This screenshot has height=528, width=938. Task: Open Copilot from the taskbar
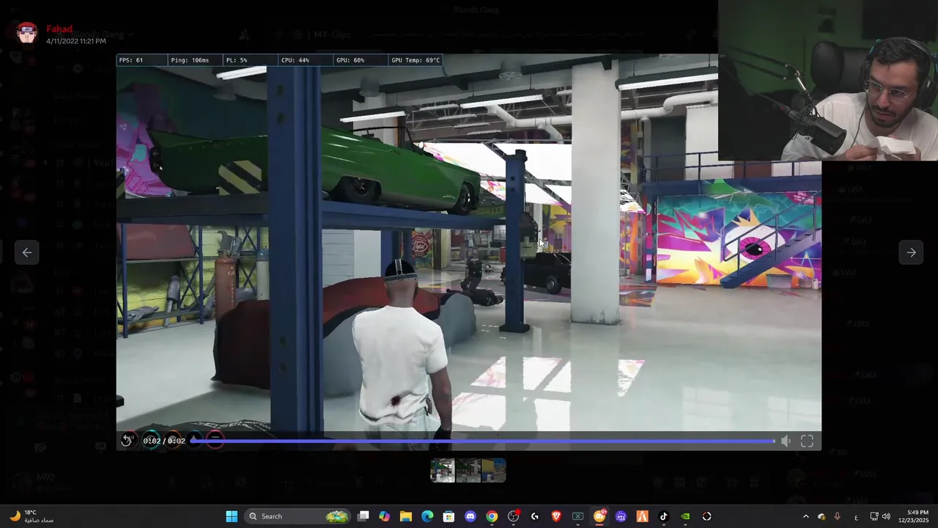pos(385,516)
